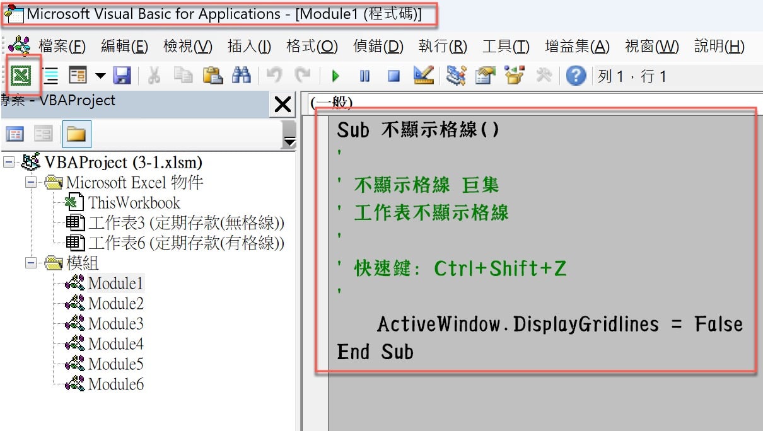This screenshot has width=763, height=431.
Task: Select Module2 in the project tree
Action: point(116,304)
